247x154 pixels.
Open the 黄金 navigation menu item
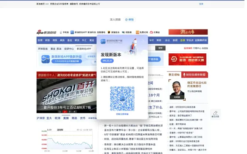point(92,40)
